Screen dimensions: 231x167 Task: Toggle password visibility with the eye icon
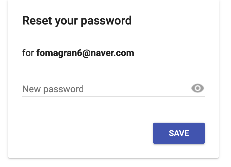(x=198, y=88)
